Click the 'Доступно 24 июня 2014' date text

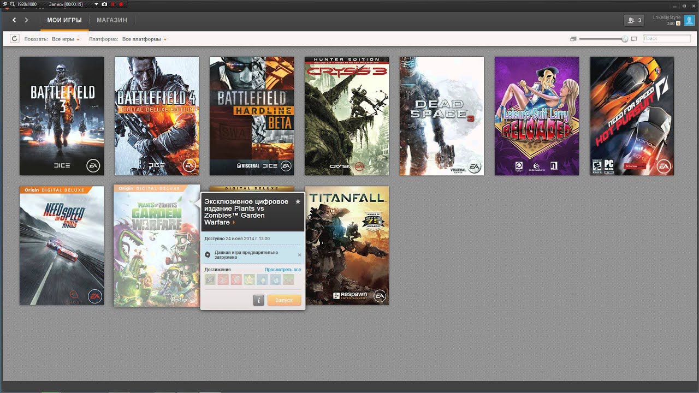237,239
